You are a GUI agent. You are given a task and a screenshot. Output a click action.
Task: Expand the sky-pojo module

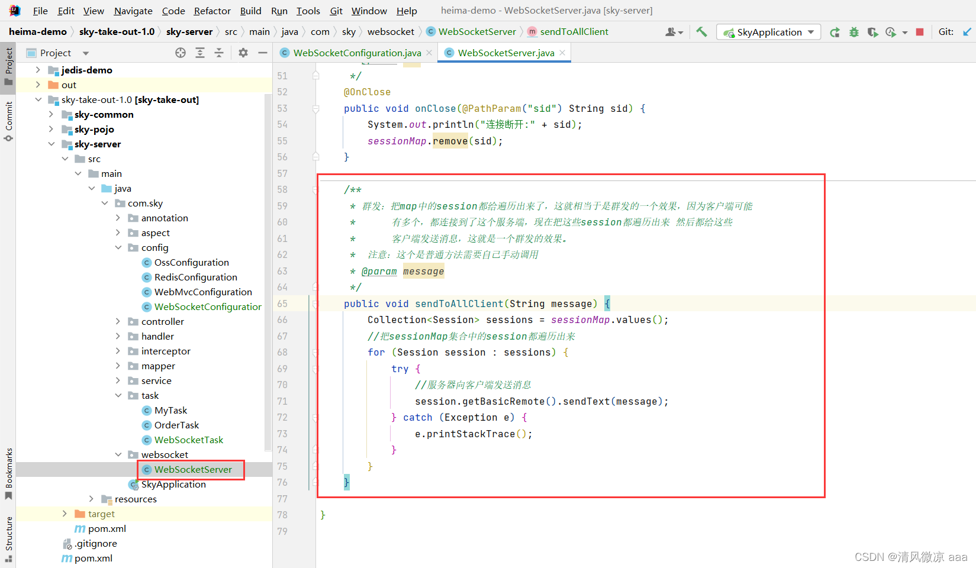pyautogui.click(x=51, y=129)
